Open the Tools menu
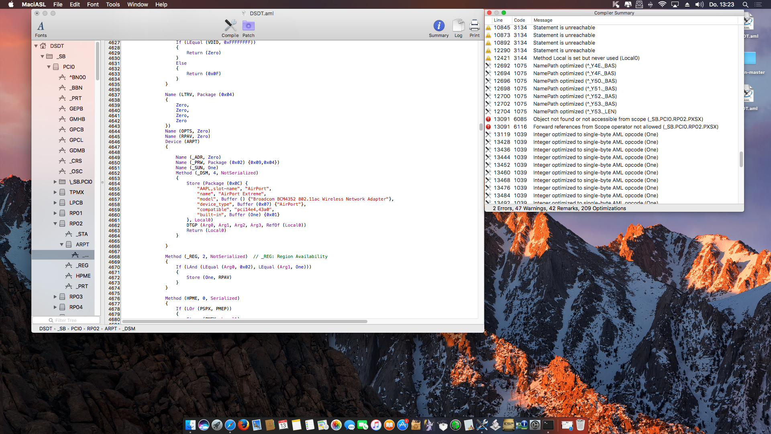 [x=113, y=4]
